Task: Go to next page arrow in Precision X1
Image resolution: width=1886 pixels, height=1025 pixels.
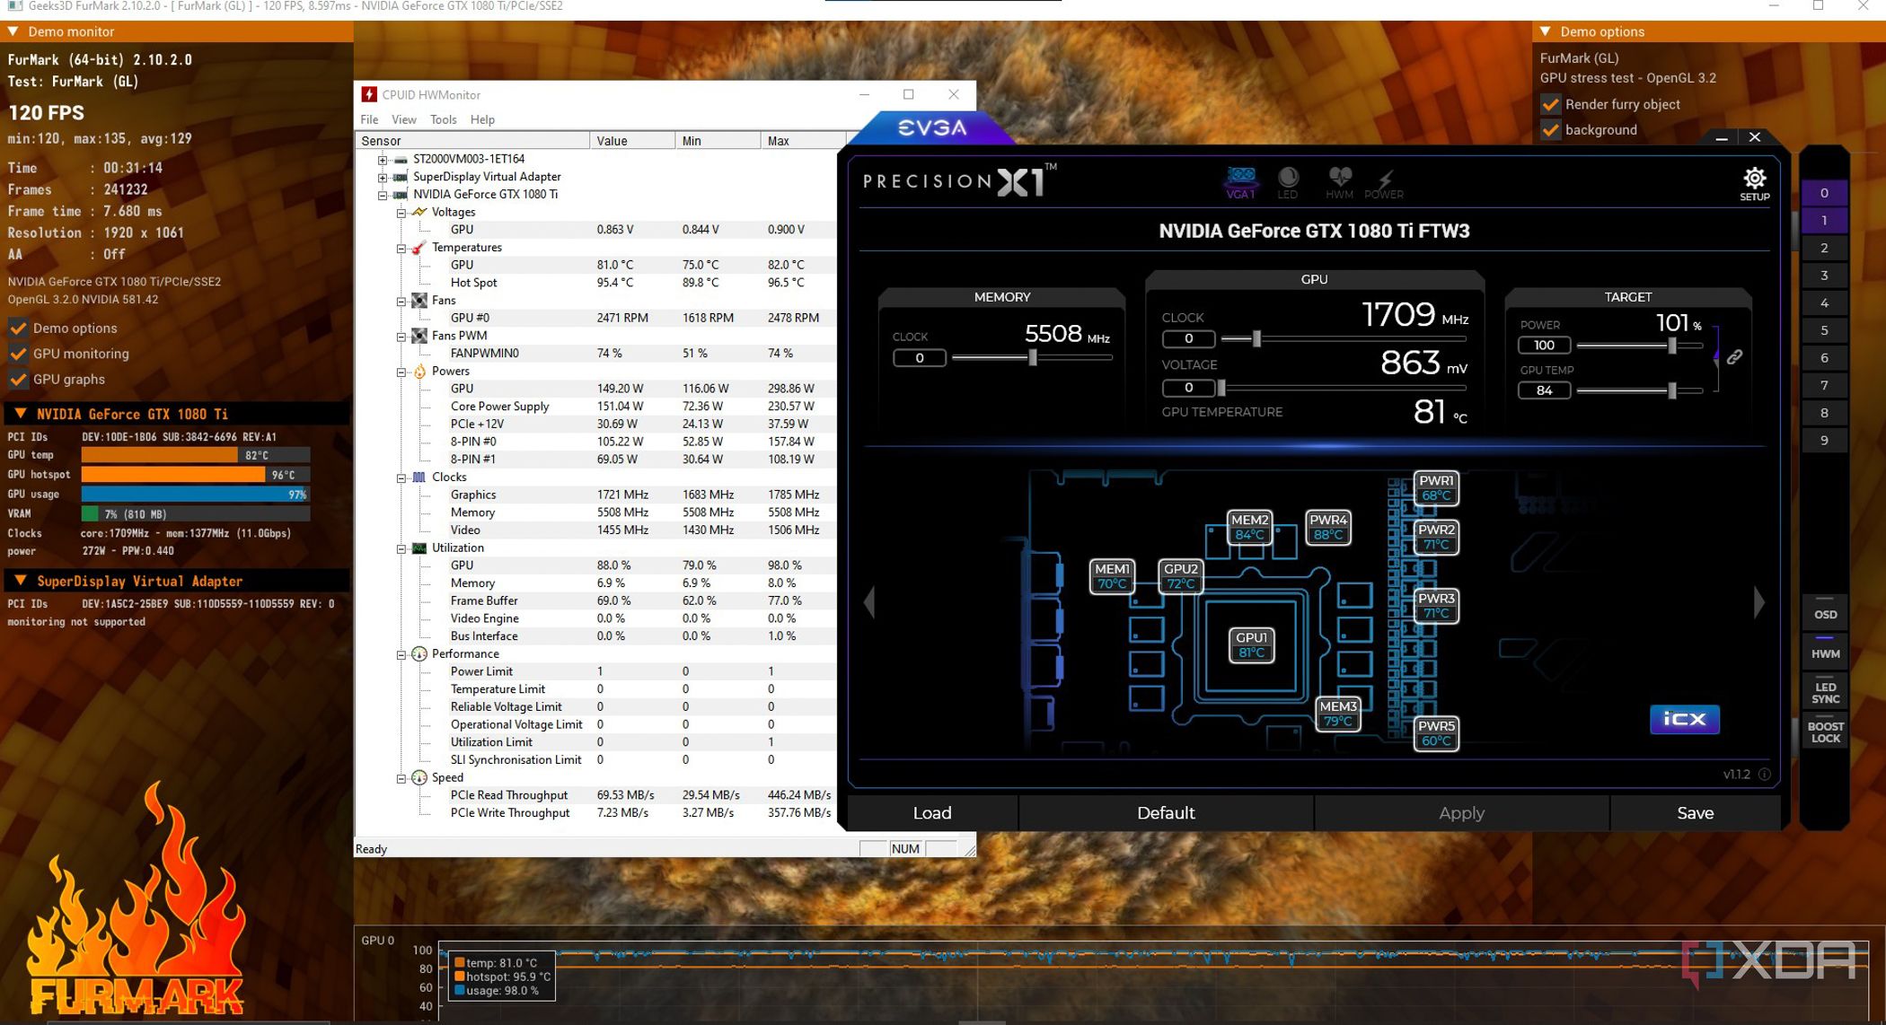Action: pyautogui.click(x=1758, y=601)
